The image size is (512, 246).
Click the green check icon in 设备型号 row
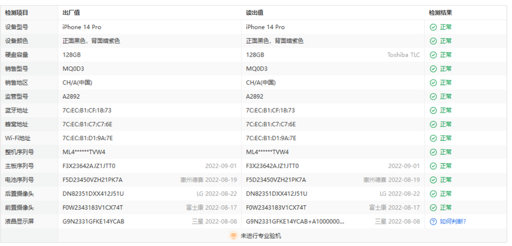click(x=433, y=27)
